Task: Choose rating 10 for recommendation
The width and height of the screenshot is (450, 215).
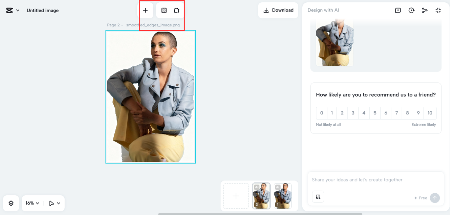Action: pos(430,113)
